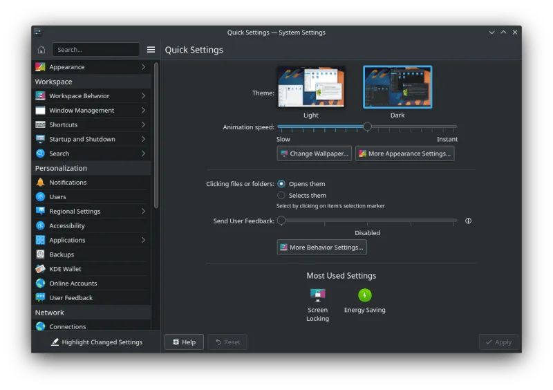Expand the Workspace Behavior chevron
The height and width of the screenshot is (390, 553).
click(x=143, y=96)
